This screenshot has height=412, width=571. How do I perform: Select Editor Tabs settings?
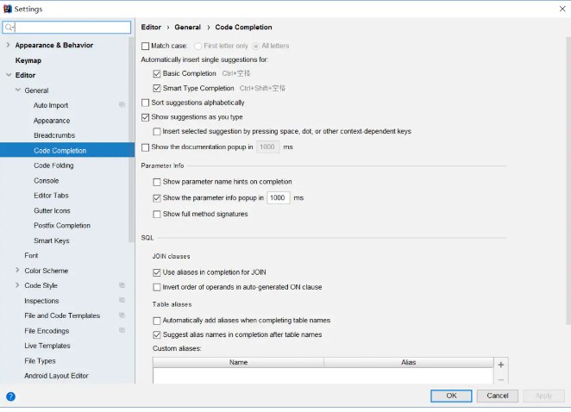[x=51, y=196]
